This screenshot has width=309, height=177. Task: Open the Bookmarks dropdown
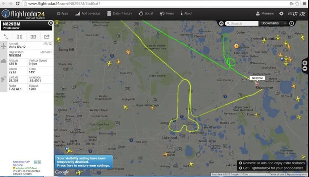click(x=273, y=23)
